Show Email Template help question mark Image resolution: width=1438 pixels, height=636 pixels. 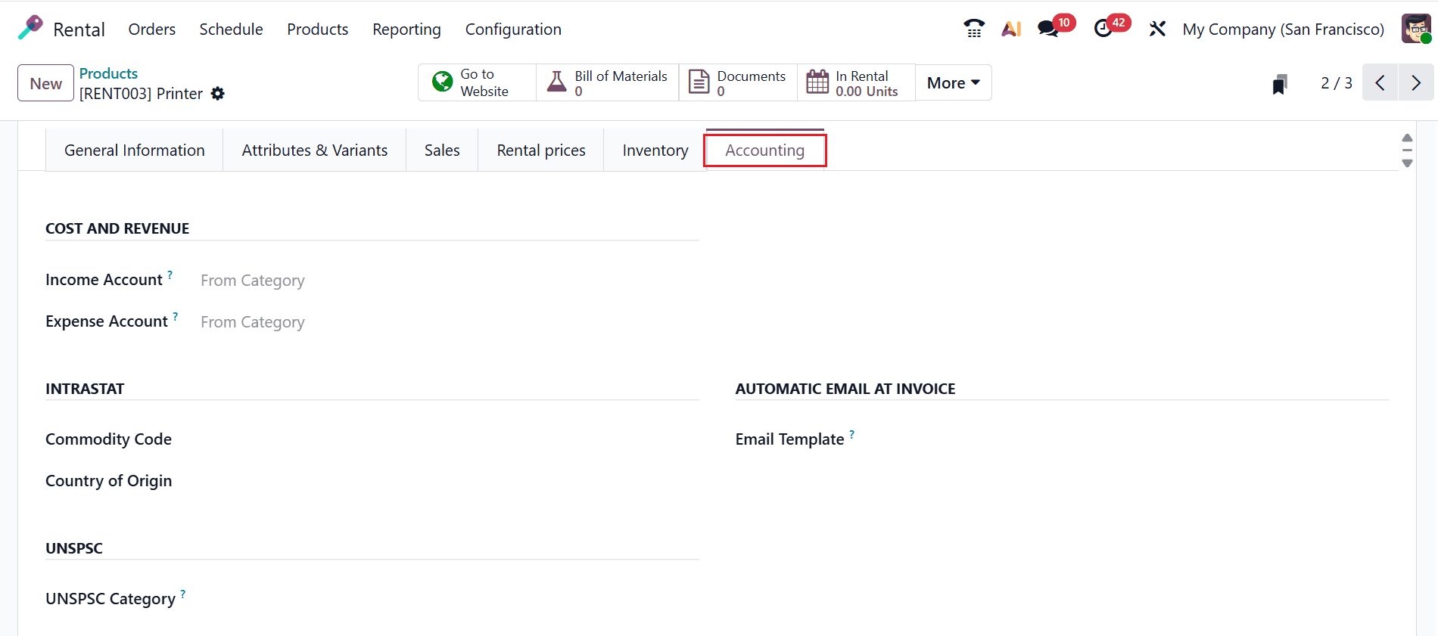click(852, 434)
